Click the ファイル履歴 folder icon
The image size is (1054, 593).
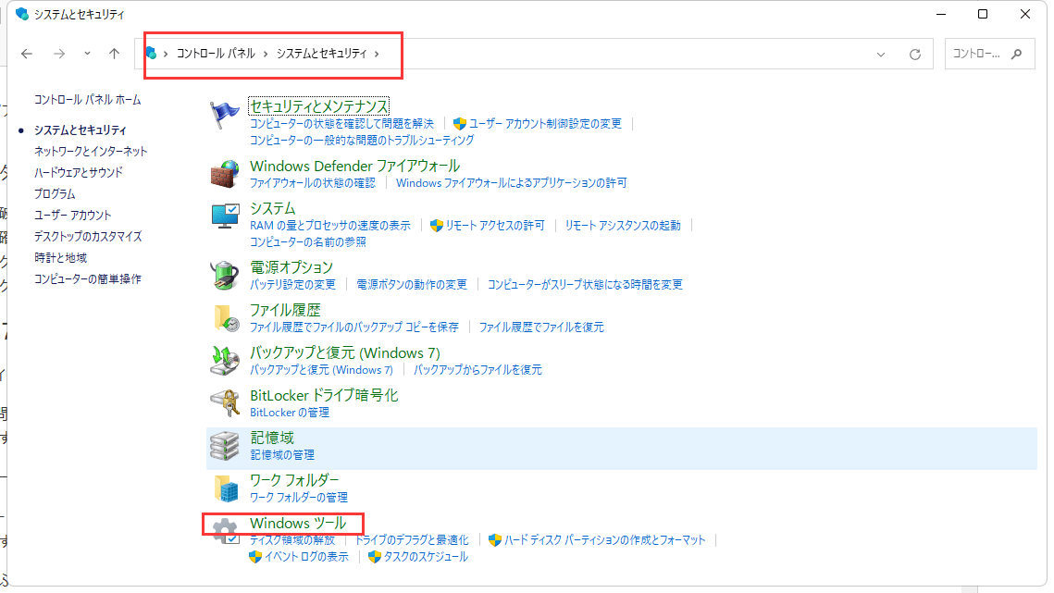[223, 317]
